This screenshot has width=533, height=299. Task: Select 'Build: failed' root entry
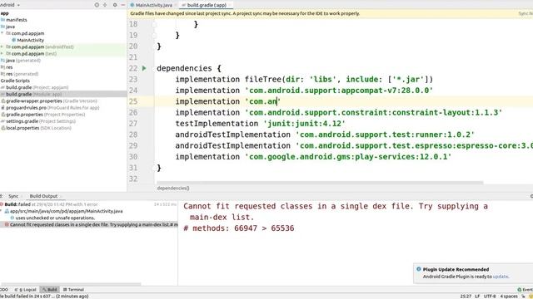[51, 204]
